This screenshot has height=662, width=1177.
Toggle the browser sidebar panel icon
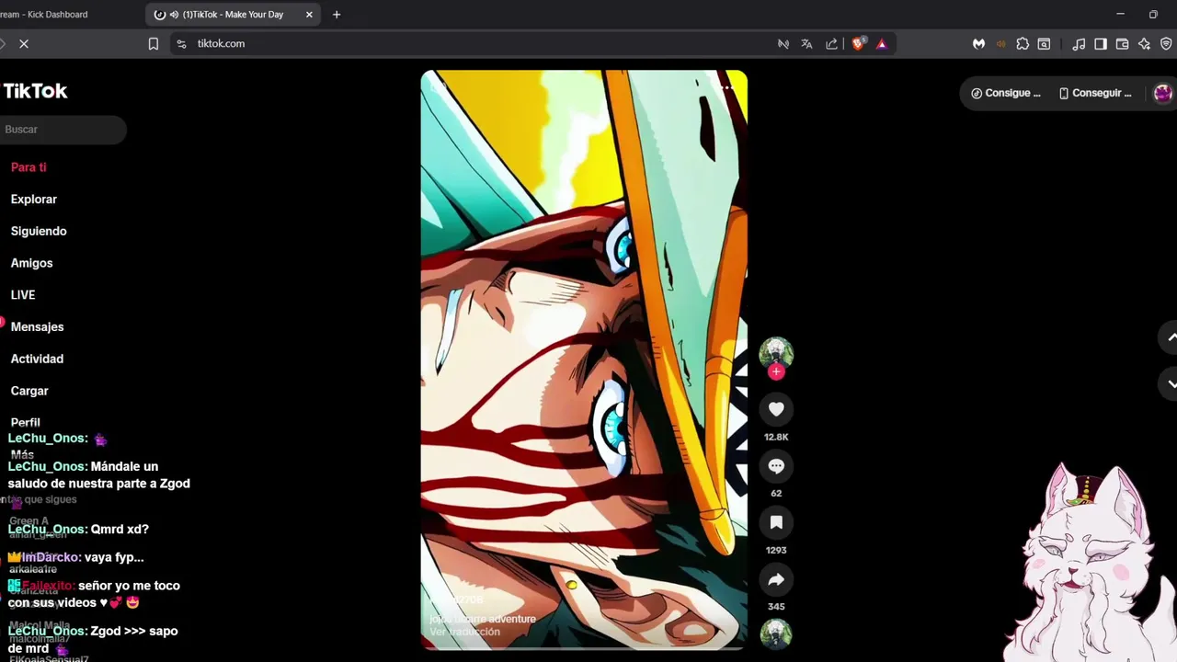[x=1101, y=43]
